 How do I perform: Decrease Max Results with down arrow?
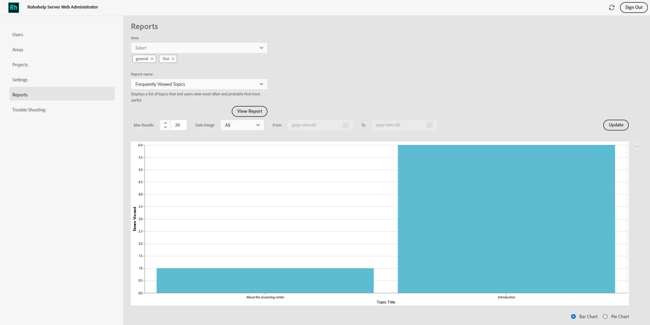[x=165, y=127]
